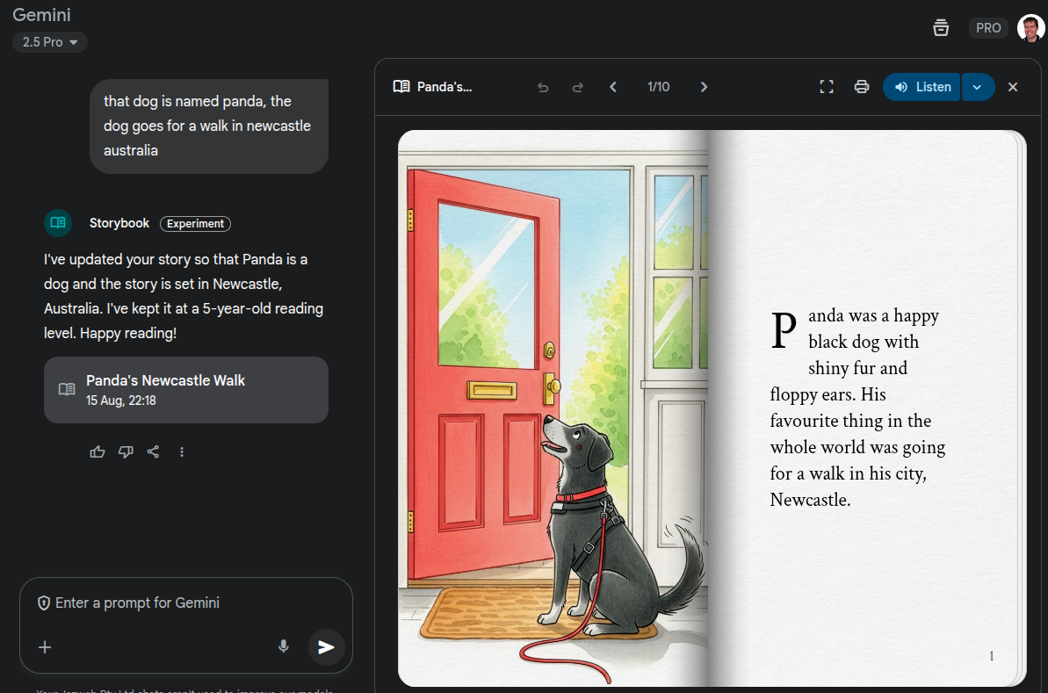This screenshot has height=693, width=1048.
Task: Open the gems/library icon in top bar
Action: 941,28
